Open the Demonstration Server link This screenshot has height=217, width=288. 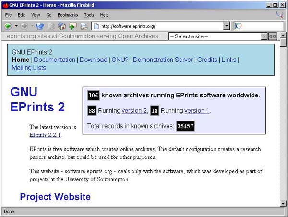(163, 60)
